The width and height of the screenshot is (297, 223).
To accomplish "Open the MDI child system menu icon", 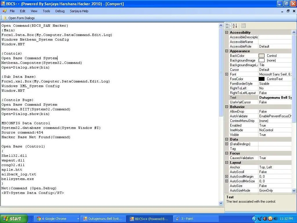I will (5, 11).
